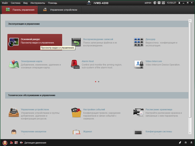Click the alarm warning icon in status bar
The height and width of the screenshot is (146, 195).
coord(5,143)
